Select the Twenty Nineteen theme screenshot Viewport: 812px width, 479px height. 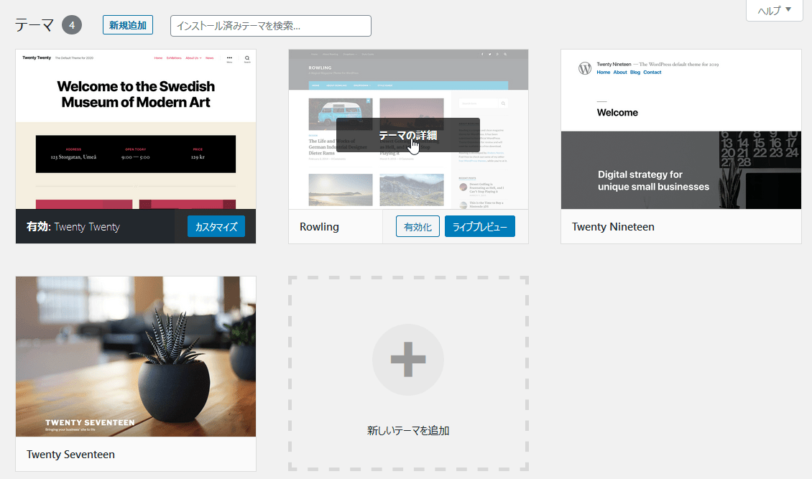point(681,129)
